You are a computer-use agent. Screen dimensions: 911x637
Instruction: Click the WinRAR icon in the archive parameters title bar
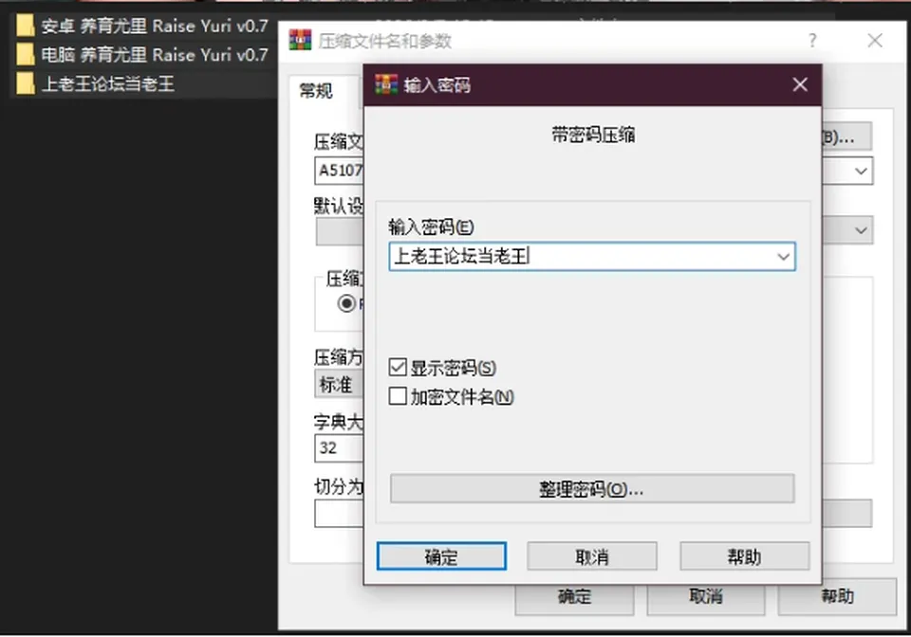301,40
